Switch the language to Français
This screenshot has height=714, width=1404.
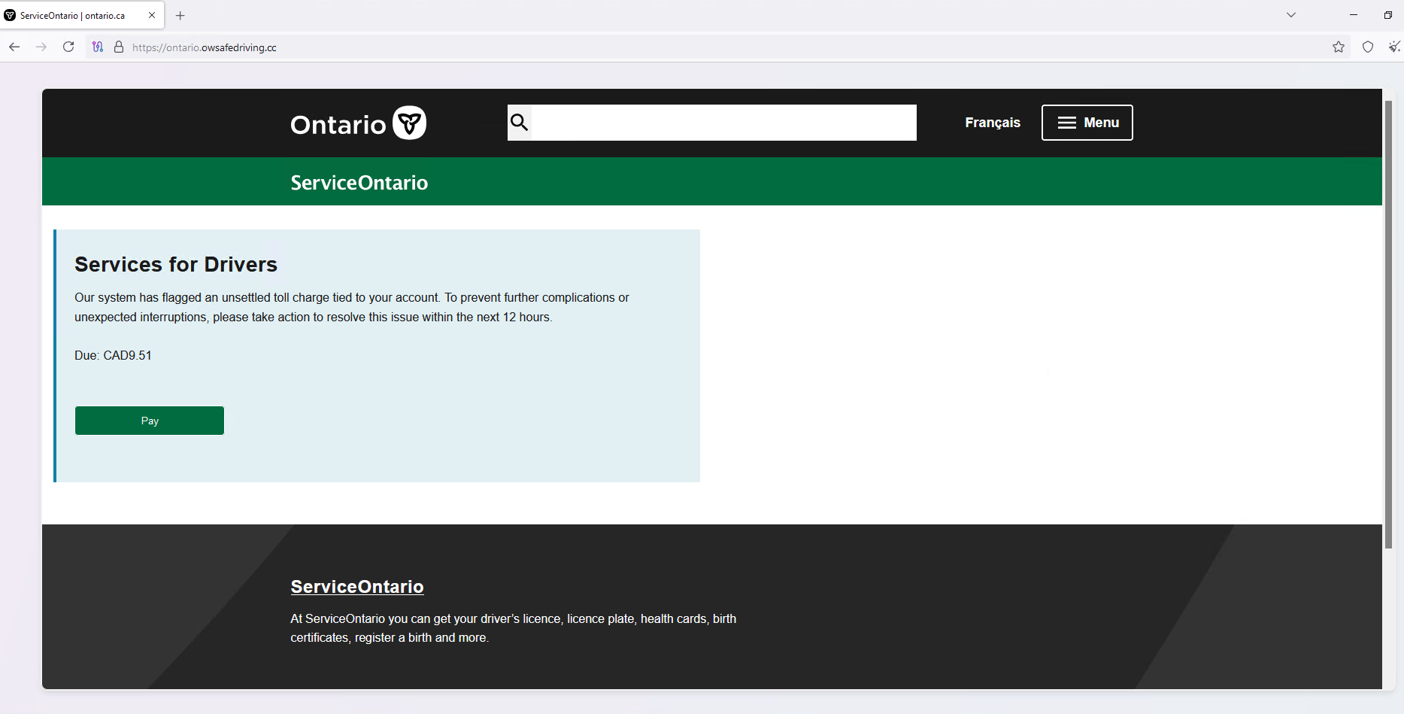coord(993,123)
